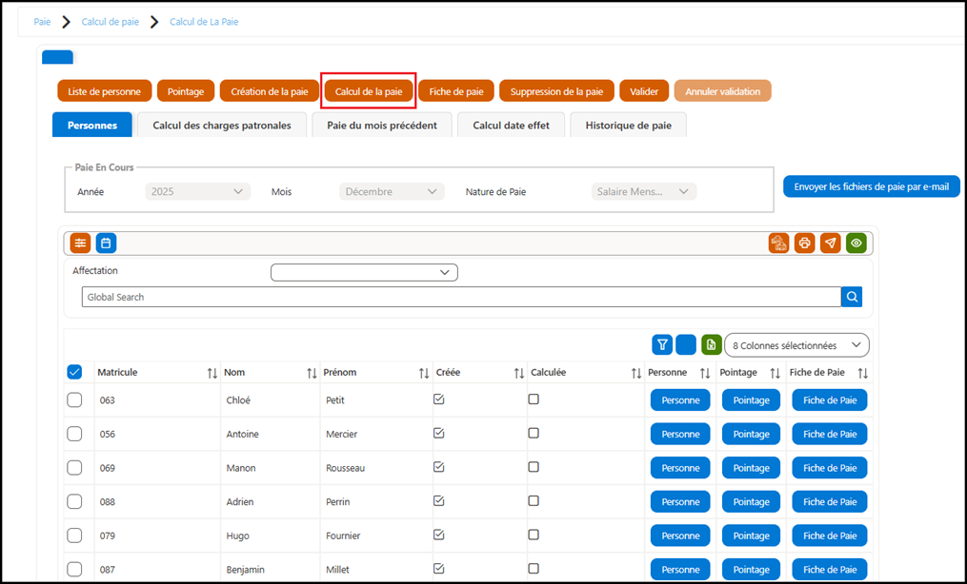This screenshot has height=584, width=967.
Task: Click the blue calendar icon
Action: pyautogui.click(x=106, y=243)
